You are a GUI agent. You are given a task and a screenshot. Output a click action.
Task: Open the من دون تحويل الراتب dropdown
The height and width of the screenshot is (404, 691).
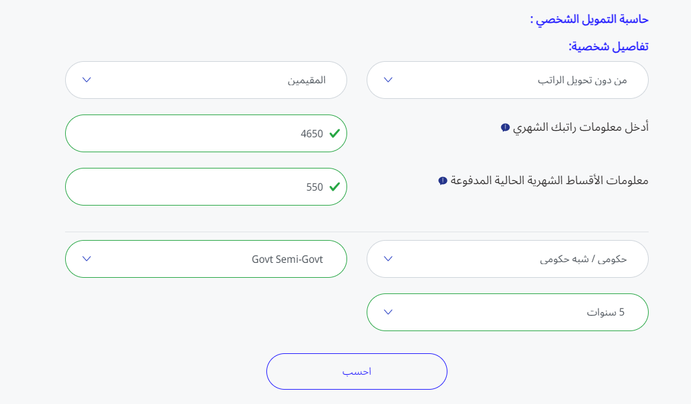click(508, 80)
